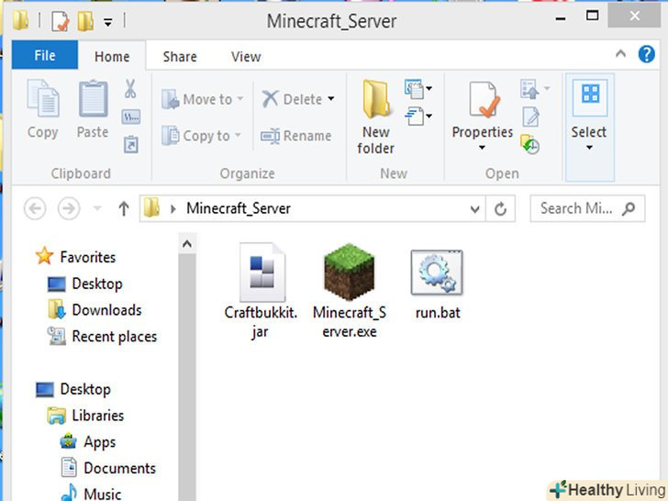Click the Copy path icon
Image resolution: width=668 pixels, height=501 pixels.
131,117
